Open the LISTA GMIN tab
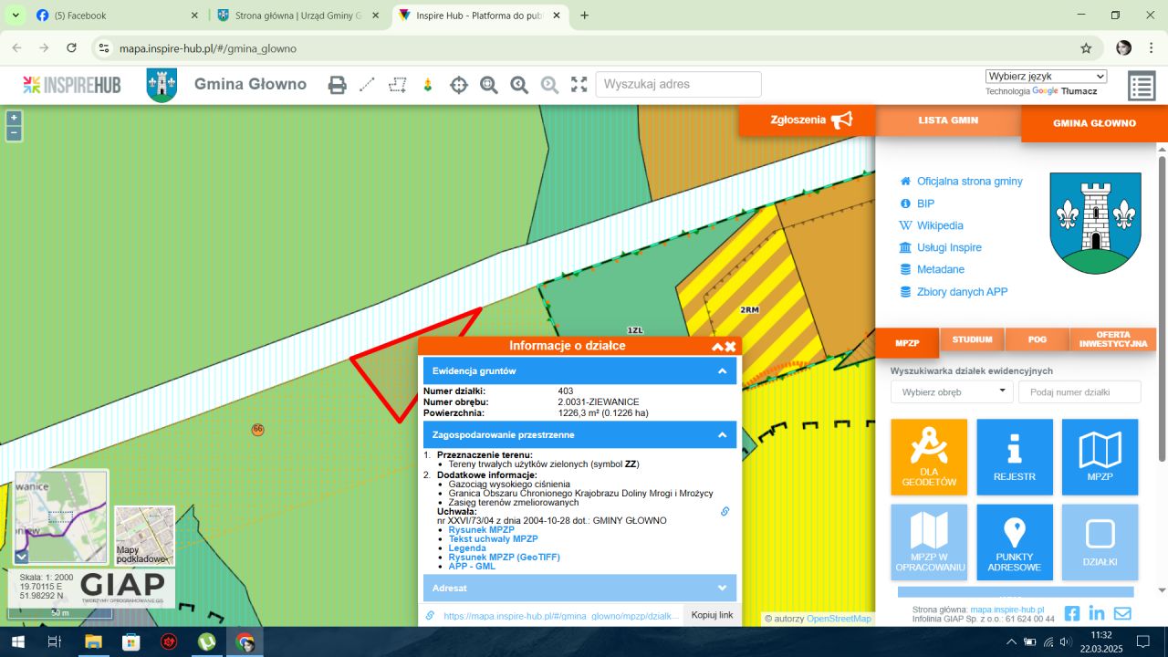Screen dimensions: 1168x657 [947, 120]
